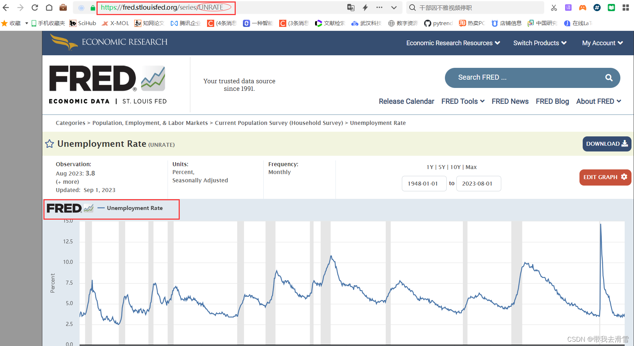Click the briefcase icon in browser toolbar
The image size is (634, 346).
[x=63, y=8]
